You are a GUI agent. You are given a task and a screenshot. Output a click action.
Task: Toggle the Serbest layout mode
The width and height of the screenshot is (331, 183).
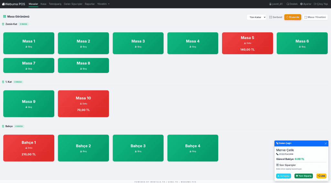(x=275, y=17)
